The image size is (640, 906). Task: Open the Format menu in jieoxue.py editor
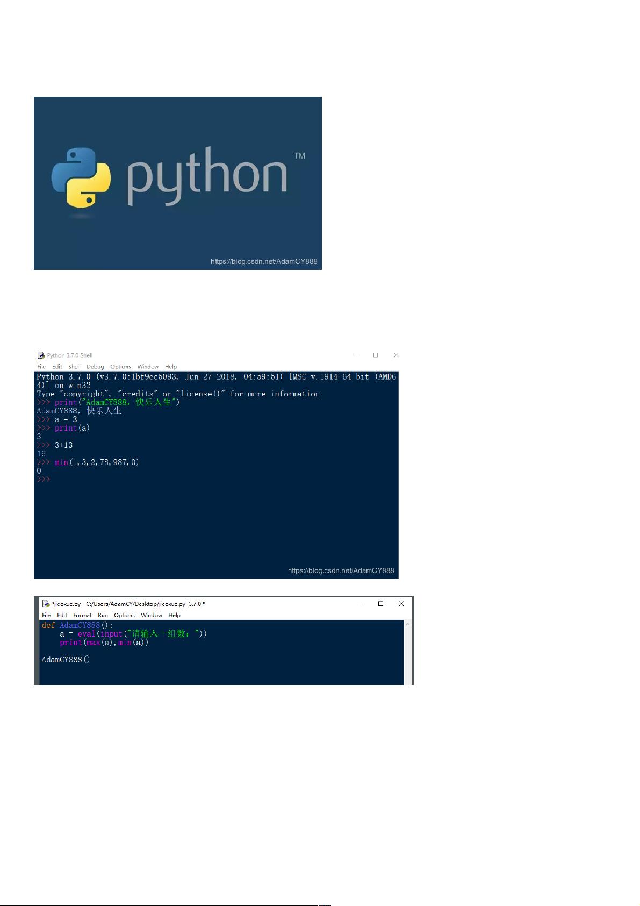(x=82, y=615)
